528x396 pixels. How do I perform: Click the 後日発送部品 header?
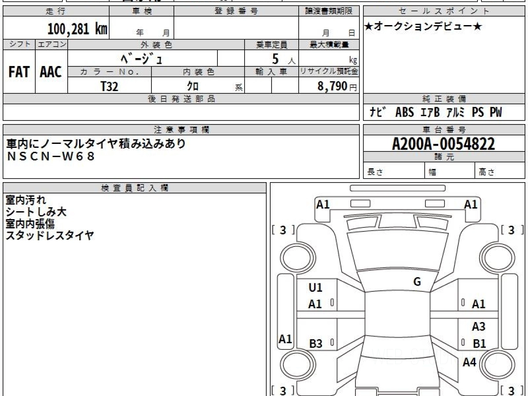point(181,99)
